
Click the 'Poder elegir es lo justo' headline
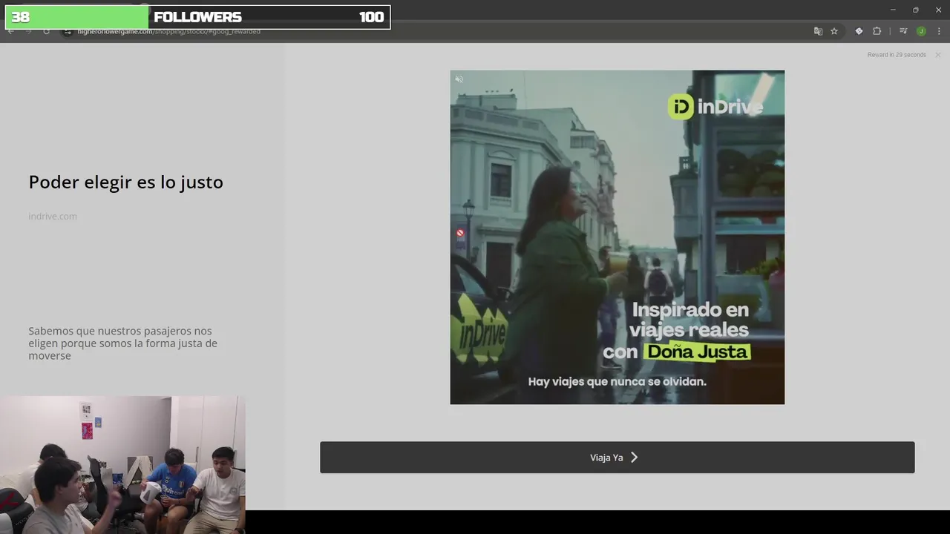125,182
